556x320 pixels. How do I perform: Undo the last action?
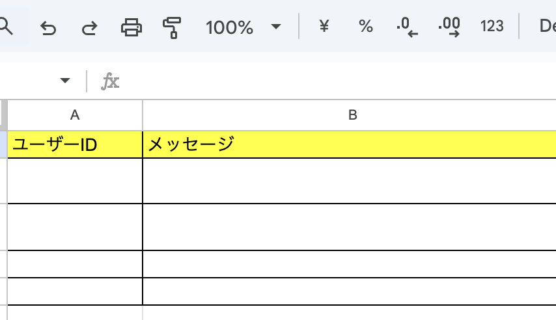(48, 27)
